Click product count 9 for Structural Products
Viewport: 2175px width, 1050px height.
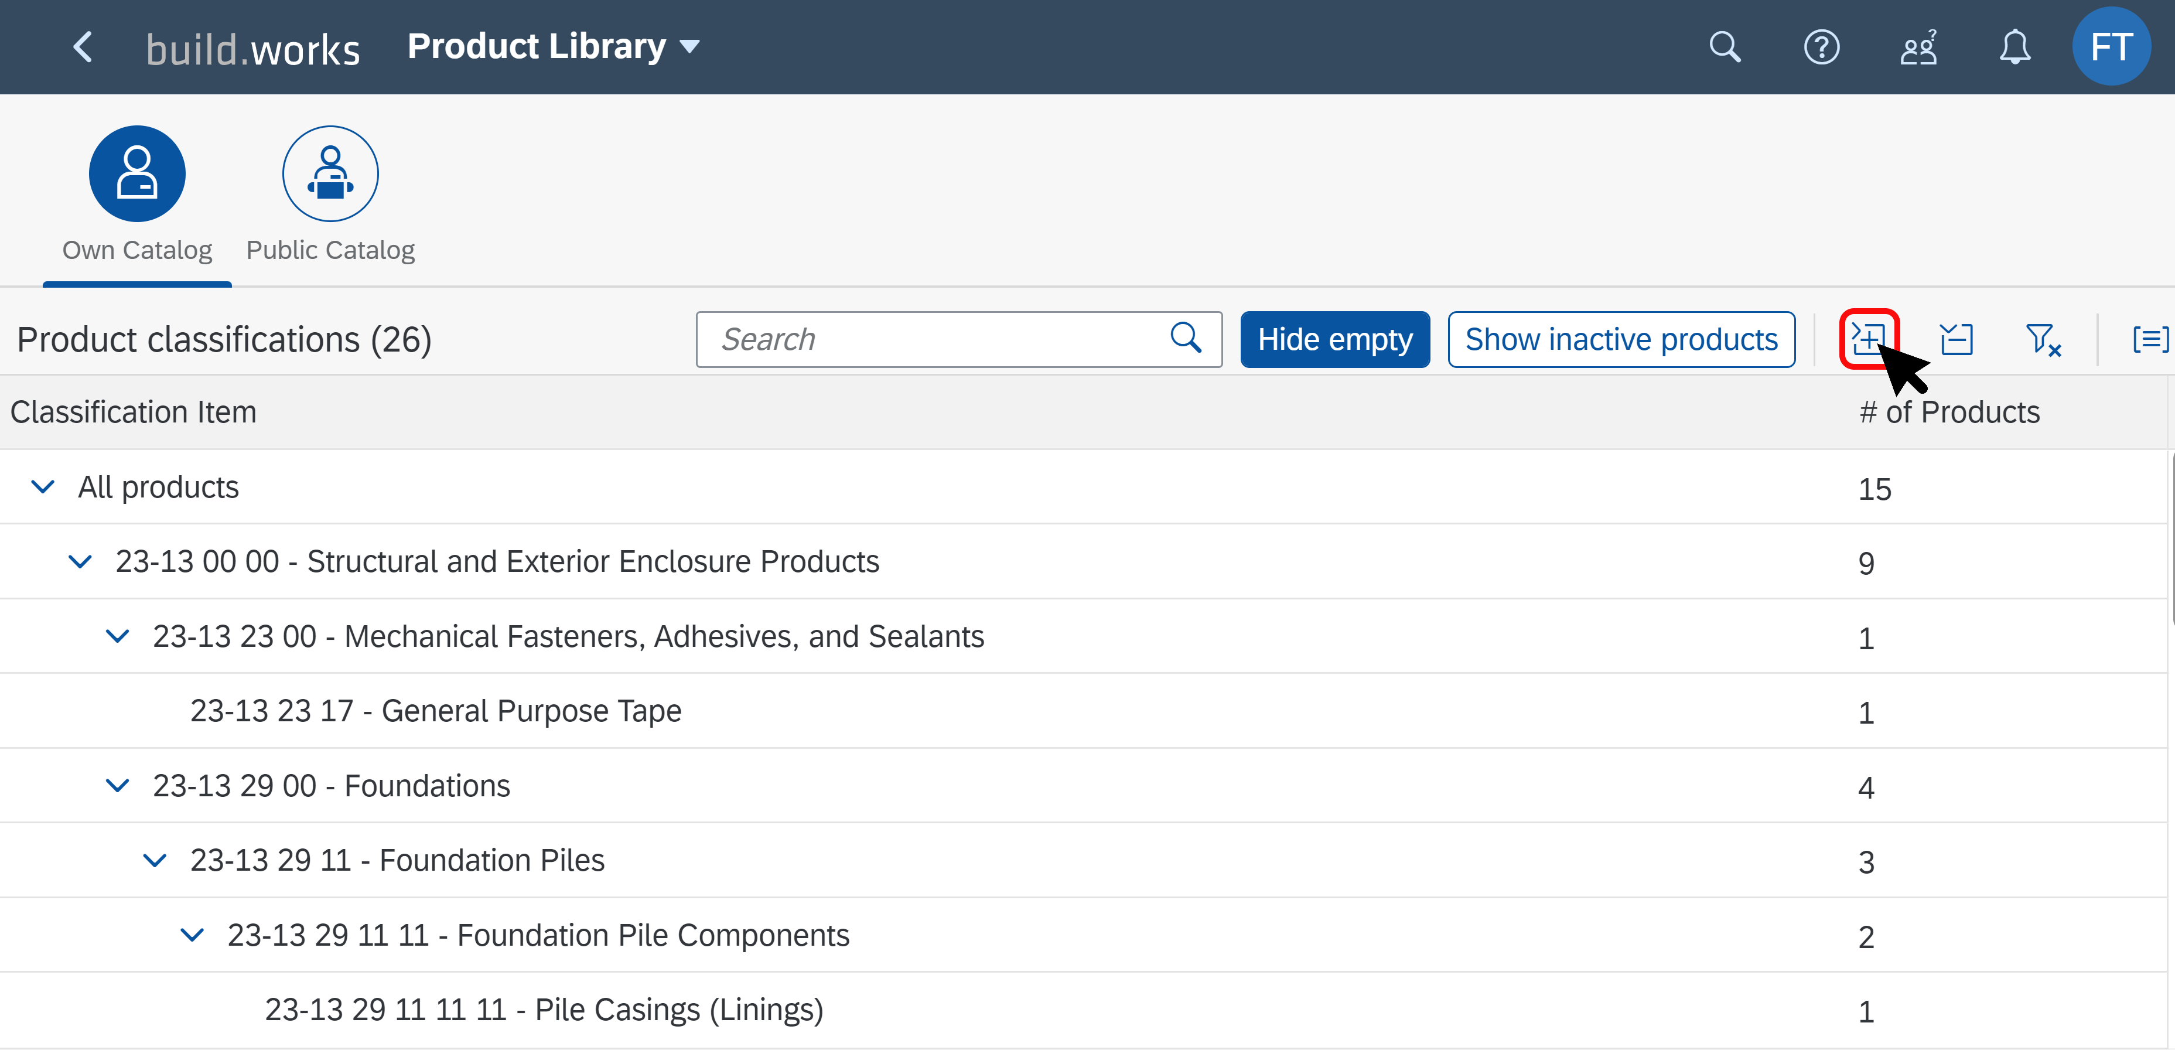click(1867, 564)
